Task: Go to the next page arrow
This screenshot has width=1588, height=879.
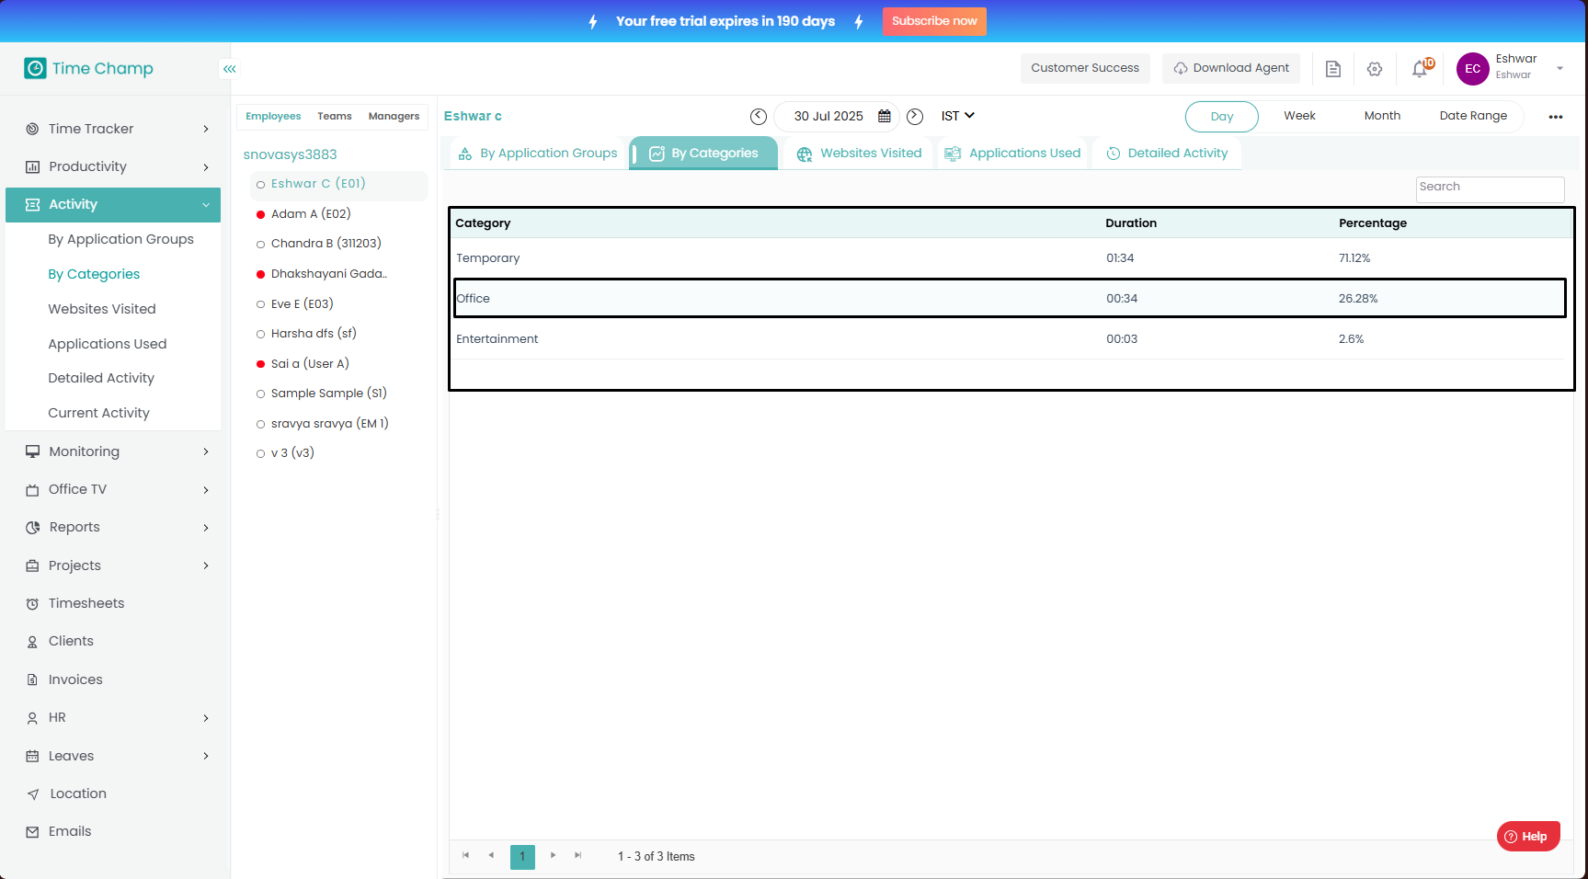Action: (x=553, y=856)
